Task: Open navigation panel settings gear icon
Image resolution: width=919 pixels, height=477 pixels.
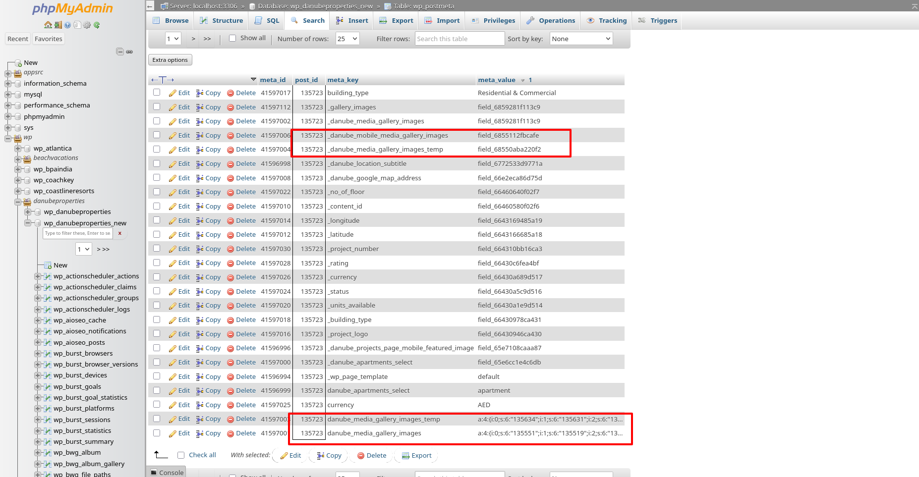Action: coord(87,25)
